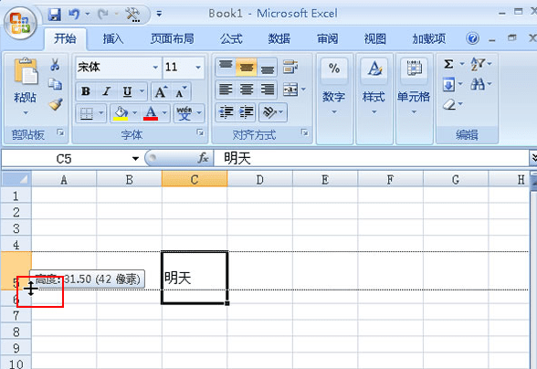Select the Format Painter brush icon
Viewport: 537px width, 369px height.
55,104
